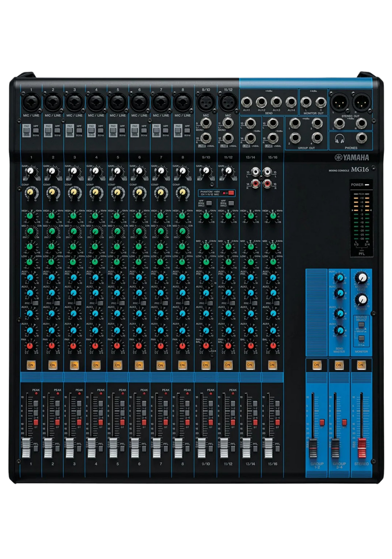Click channel 1 fader cap

coord(26,448)
